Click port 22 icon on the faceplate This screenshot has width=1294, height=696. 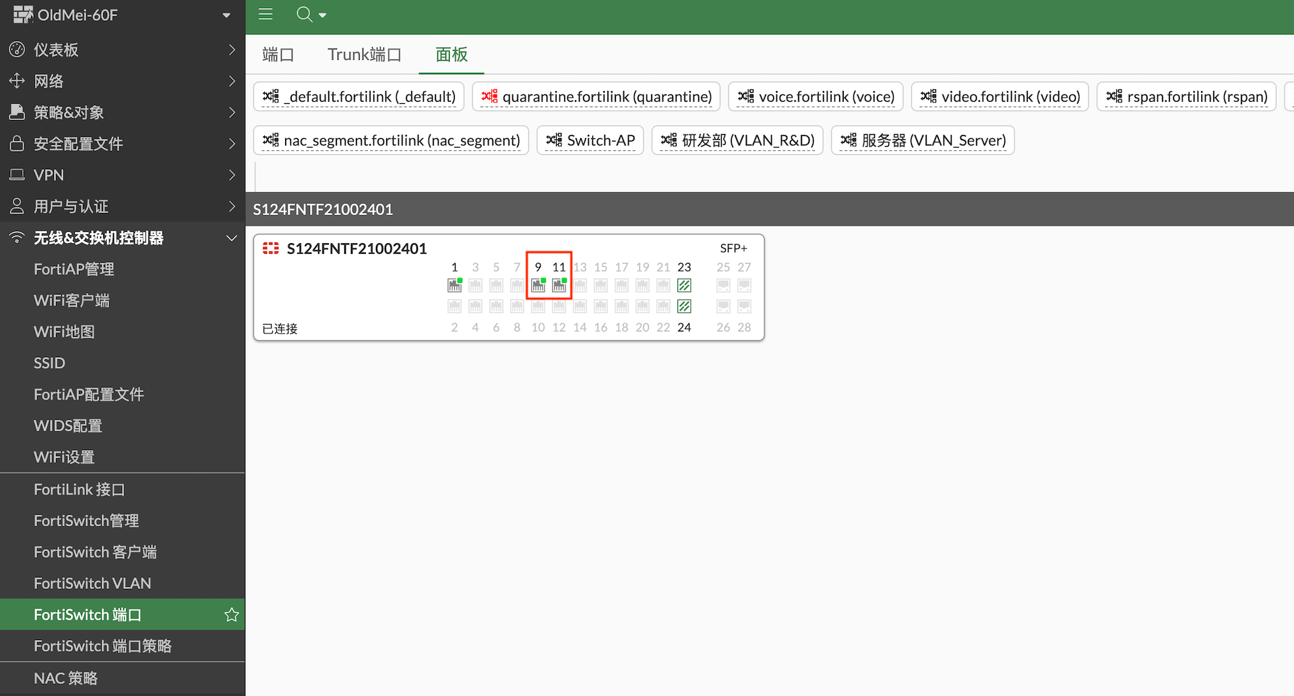click(664, 307)
